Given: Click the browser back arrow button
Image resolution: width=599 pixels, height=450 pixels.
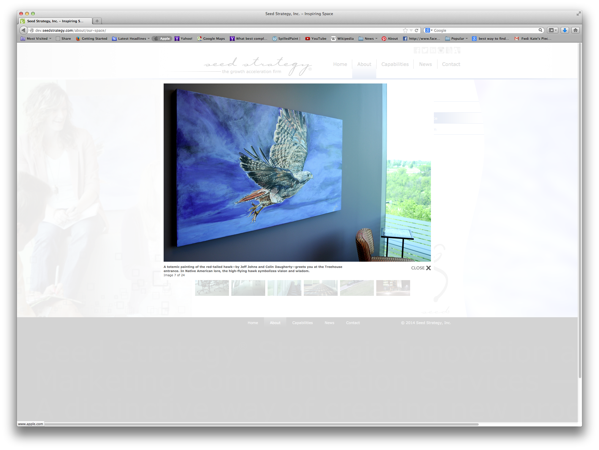Looking at the screenshot, I should click(x=23, y=30).
